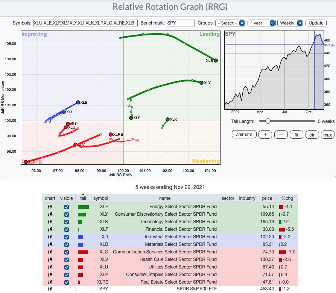The image size is (336, 293).
Task: Toggle visible checkbox for XLC
Action: click(67, 252)
